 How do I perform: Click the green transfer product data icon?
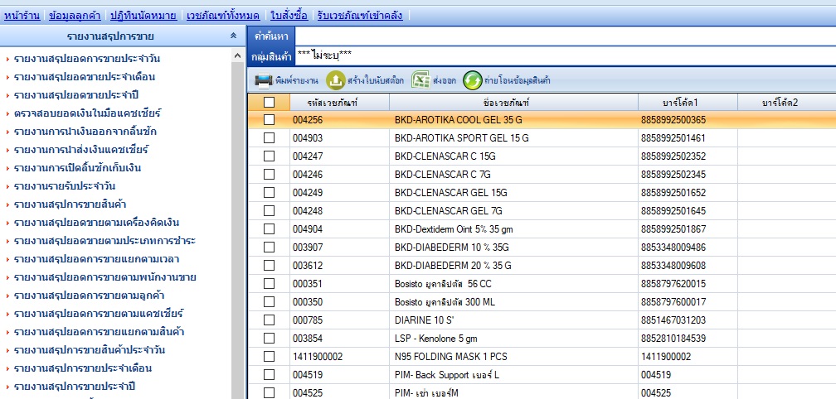coord(473,81)
